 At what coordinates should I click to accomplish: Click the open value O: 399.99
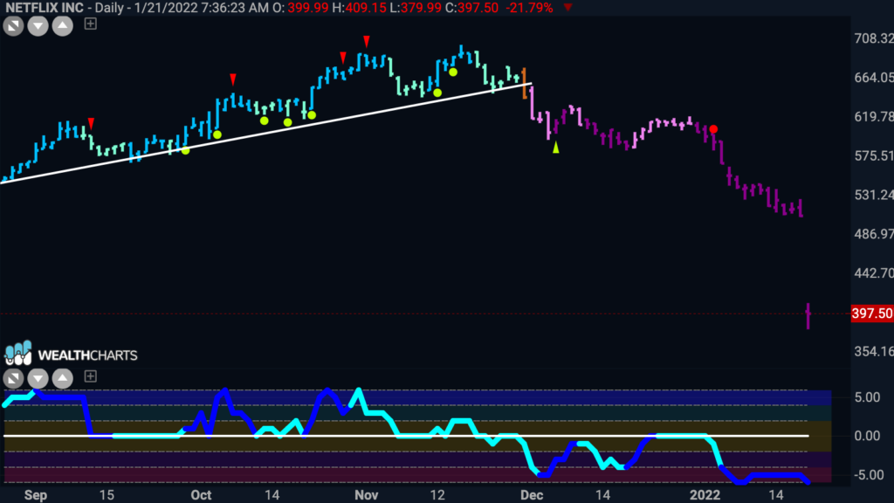click(x=300, y=8)
